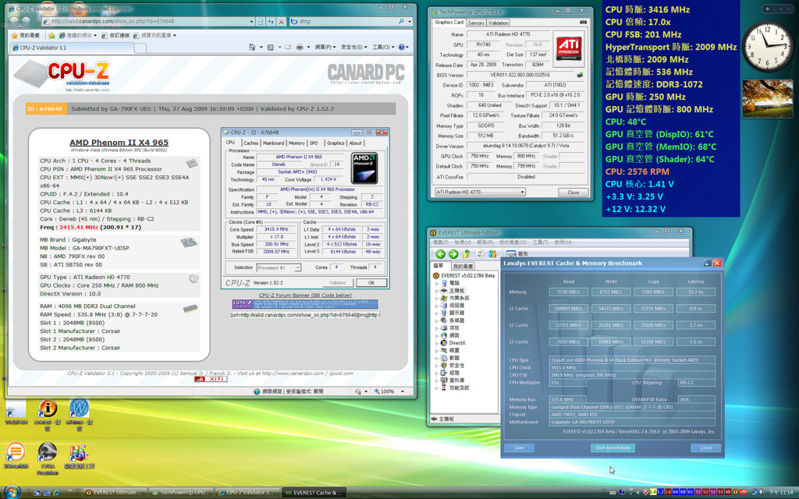Click sidebar add gadget plus button
Screen dimensions: 799x499
tap(768, 9)
